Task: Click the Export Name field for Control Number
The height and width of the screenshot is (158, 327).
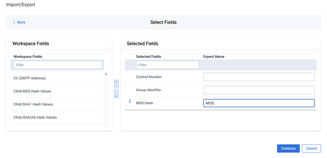Action: (x=259, y=77)
